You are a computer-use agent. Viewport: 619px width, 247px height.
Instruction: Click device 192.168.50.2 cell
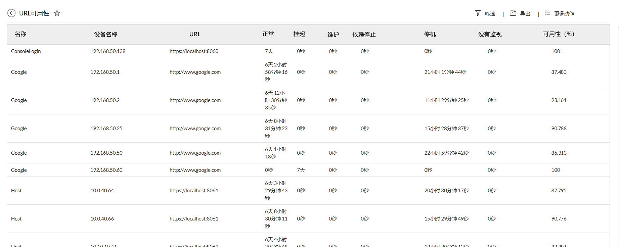(x=105, y=100)
